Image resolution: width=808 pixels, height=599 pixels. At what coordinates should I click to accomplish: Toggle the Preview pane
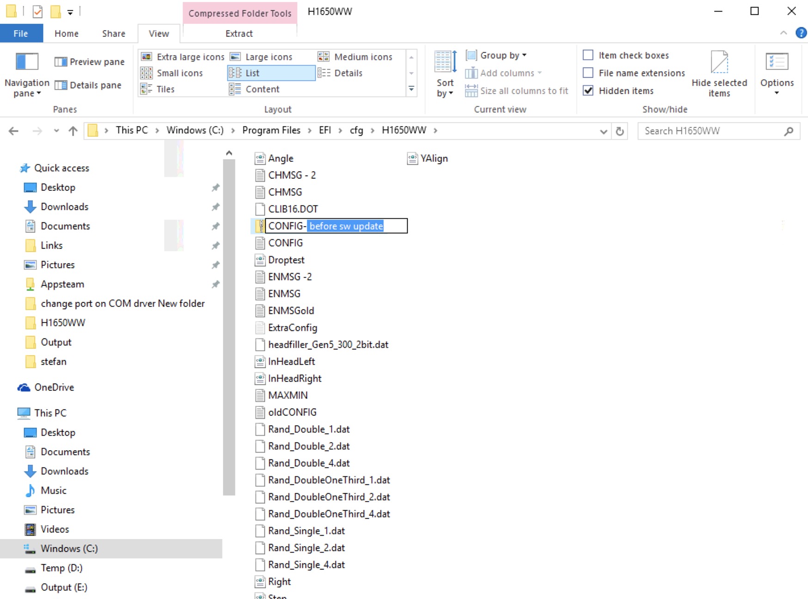89,61
